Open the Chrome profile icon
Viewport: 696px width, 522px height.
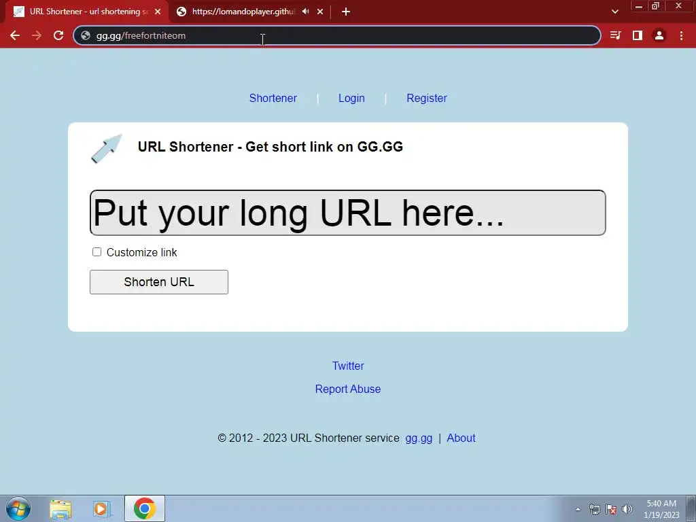coord(659,35)
